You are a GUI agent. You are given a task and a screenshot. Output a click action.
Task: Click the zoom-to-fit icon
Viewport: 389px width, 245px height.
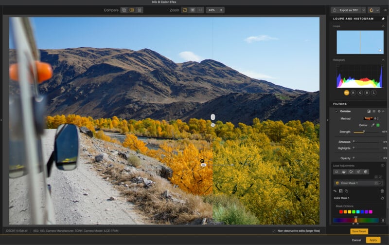185,10
